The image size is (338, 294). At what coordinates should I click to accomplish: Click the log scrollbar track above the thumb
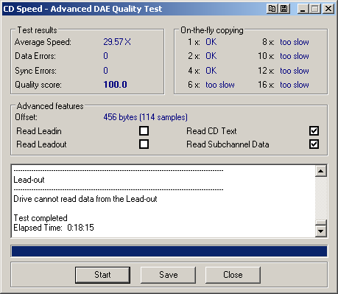click(321, 198)
